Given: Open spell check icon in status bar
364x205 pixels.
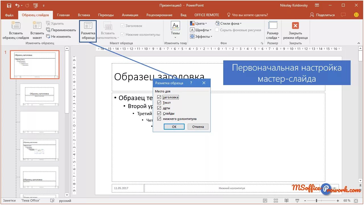Looking at the screenshot, I should pos(52,200).
